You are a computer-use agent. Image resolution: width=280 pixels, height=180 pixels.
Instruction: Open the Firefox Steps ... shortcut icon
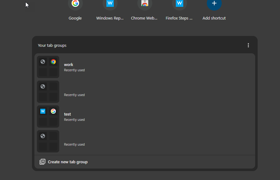point(180,4)
